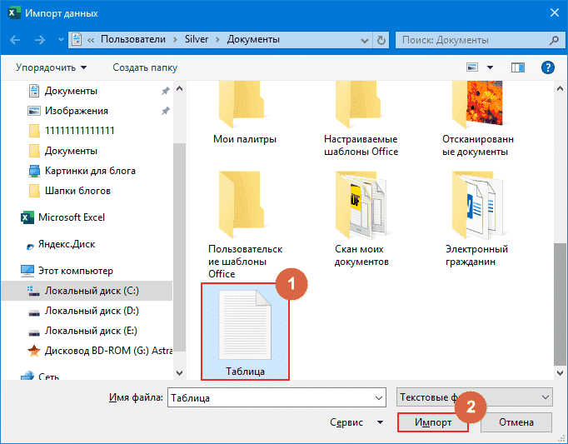The height and width of the screenshot is (444, 568).
Task: Click the Microsoft Excel icon in sidebar
Action: tap(27, 217)
